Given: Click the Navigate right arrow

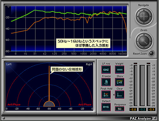Looking at the screenshot, I should click(150, 17).
